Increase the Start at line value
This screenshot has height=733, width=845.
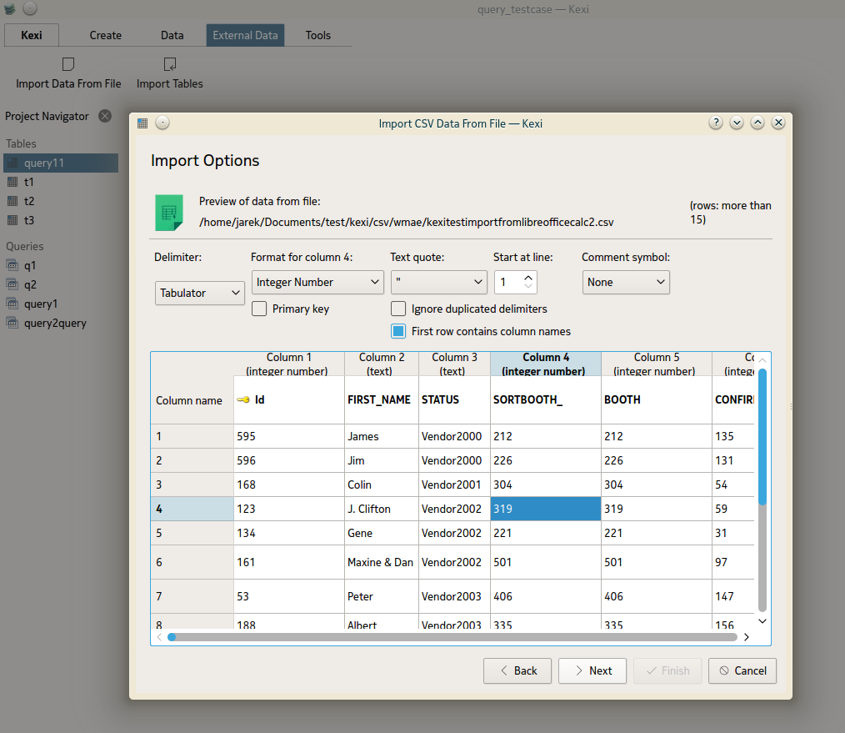pyautogui.click(x=530, y=277)
